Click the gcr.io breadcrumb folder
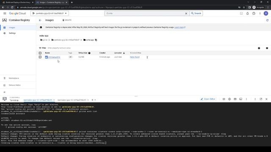Viewport: 271px width, 152px height. (44, 40)
